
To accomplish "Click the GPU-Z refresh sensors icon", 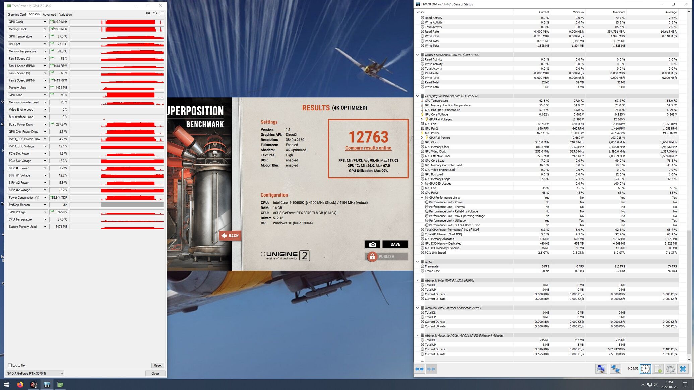I will (155, 13).
